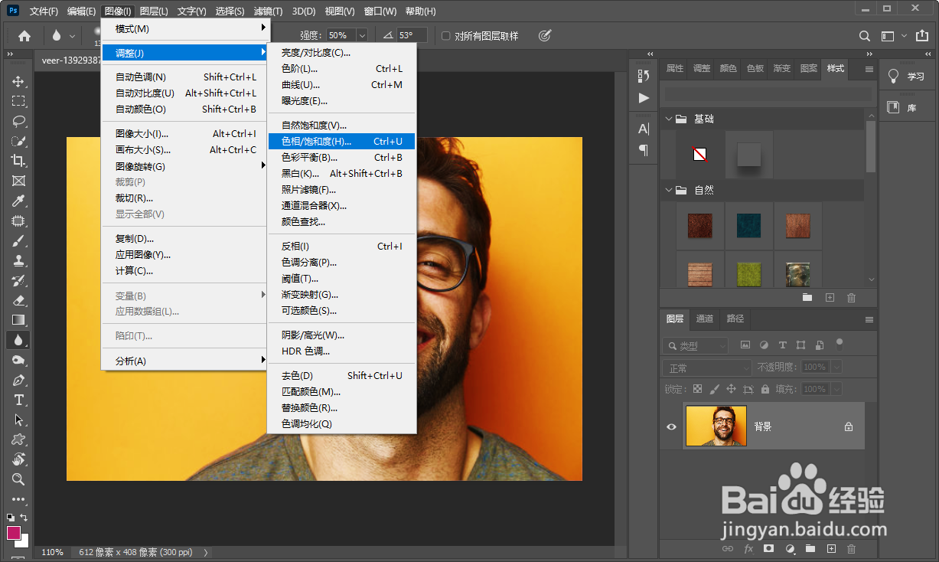Click the 背景 layer thumbnail
This screenshot has width=939, height=562.
[716, 426]
